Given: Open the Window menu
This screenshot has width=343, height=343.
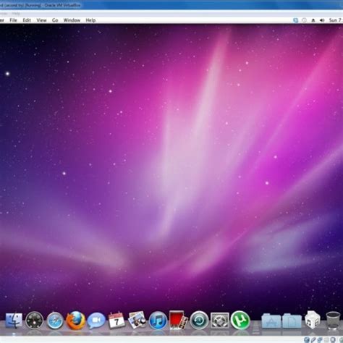Looking at the screenshot, I should (x=72, y=20).
